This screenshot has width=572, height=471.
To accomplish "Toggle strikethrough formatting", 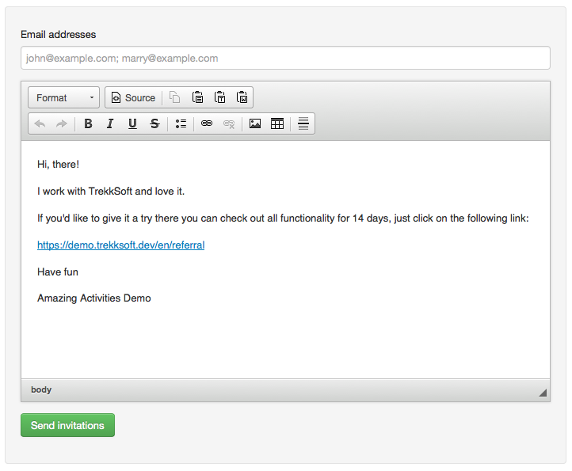I will point(154,123).
